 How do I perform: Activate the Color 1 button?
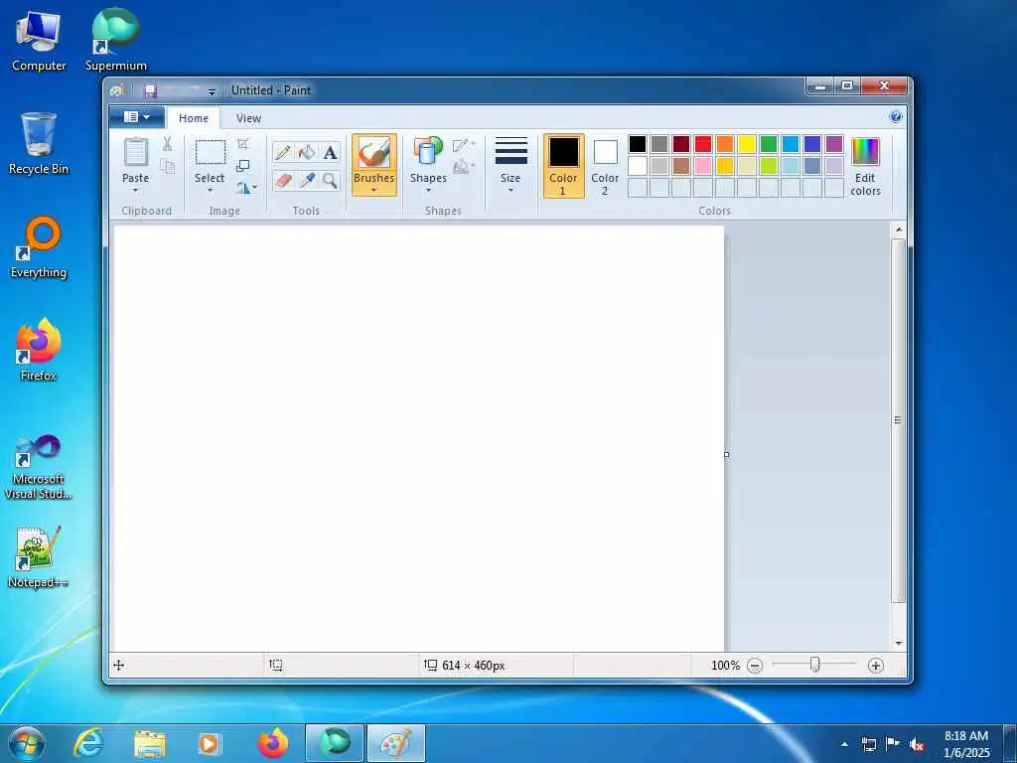[564, 166]
